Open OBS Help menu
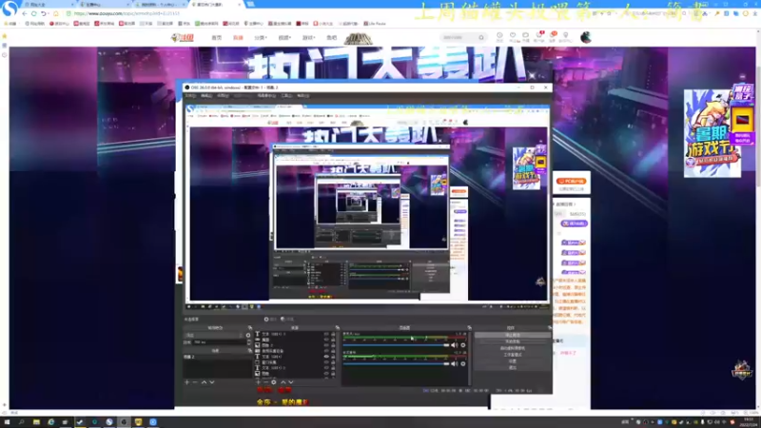Viewport: 761px width, 428px height. click(x=302, y=96)
